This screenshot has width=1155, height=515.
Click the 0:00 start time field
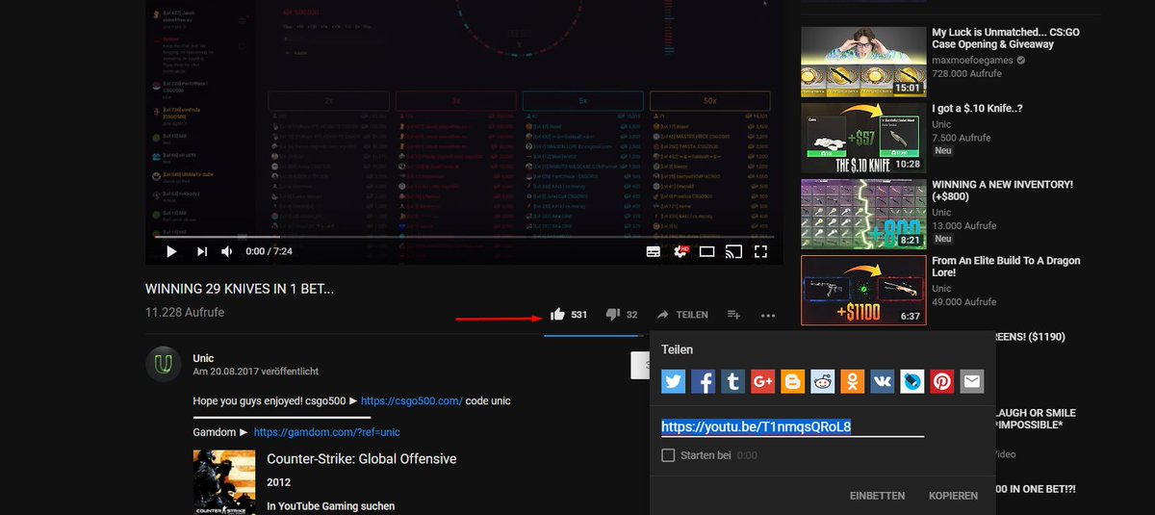[x=747, y=454]
